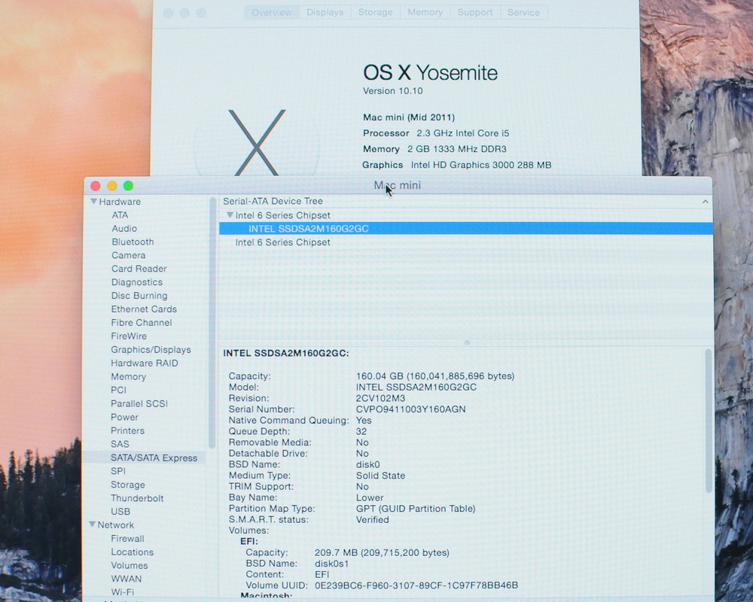The image size is (753, 602).
Task: Click the Yosemite X logo
Action: coord(257,142)
